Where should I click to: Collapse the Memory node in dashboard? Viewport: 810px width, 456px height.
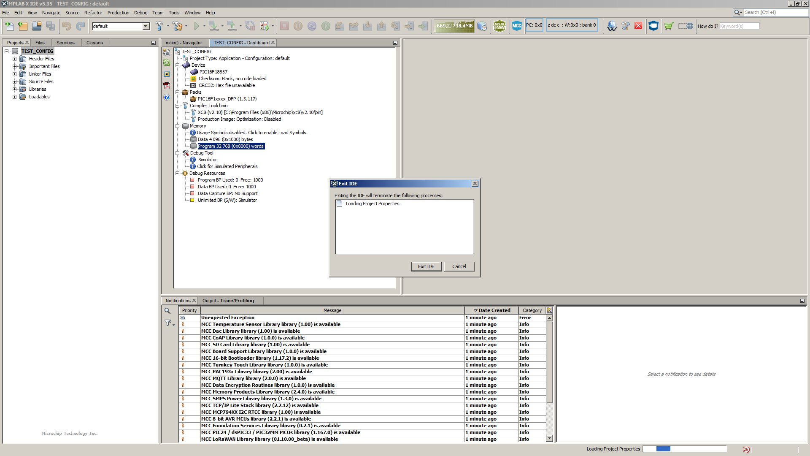[178, 126]
